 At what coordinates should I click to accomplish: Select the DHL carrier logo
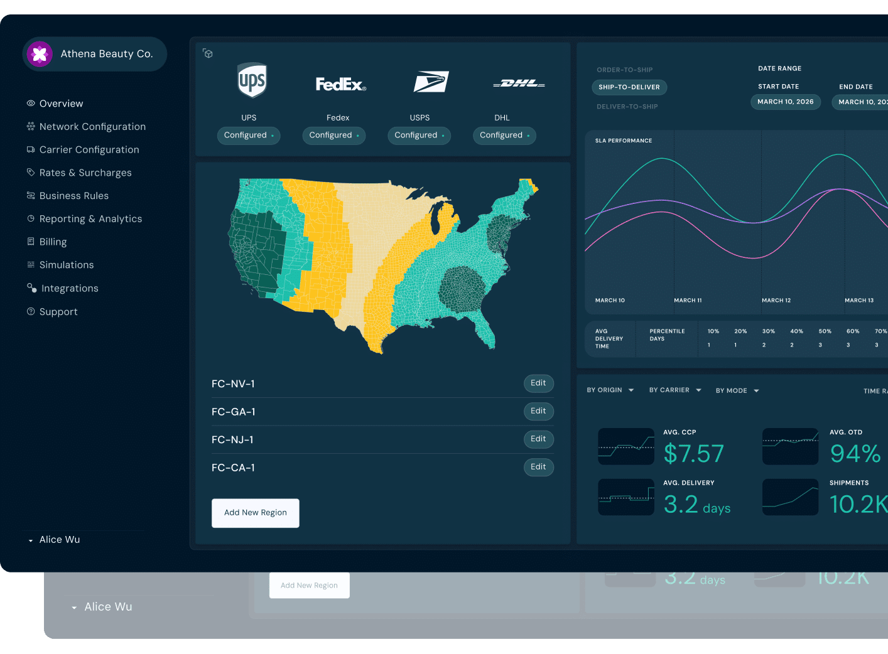coord(517,82)
